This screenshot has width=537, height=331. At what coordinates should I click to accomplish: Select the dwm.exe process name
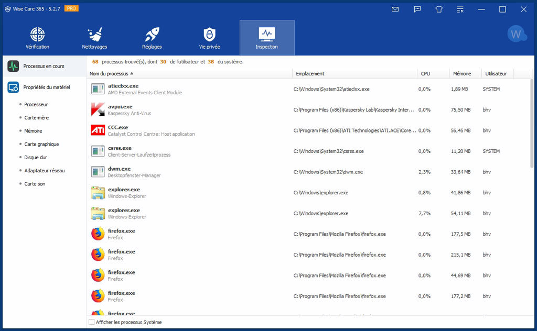[119, 169]
